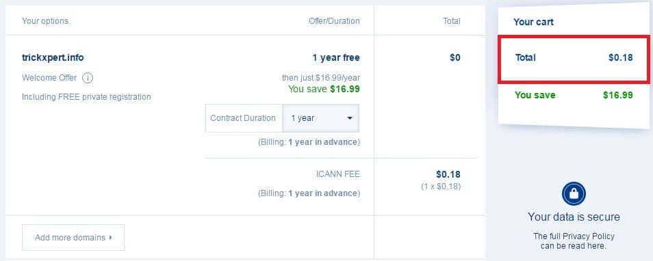
Task: Click the secure data padlock icon
Action: [x=574, y=193]
